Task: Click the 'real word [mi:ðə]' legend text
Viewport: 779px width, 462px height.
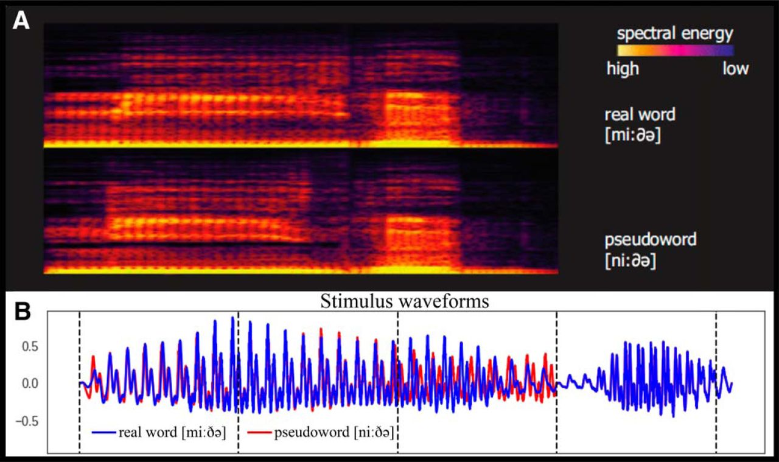Action: pos(172,433)
